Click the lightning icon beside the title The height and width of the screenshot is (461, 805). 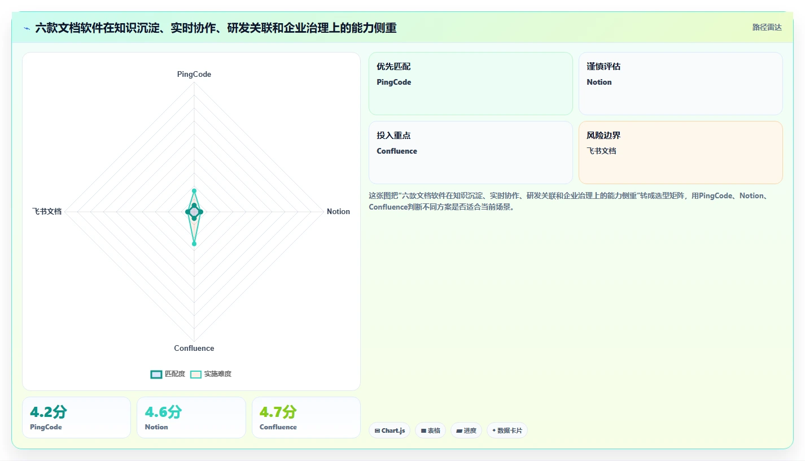click(27, 28)
